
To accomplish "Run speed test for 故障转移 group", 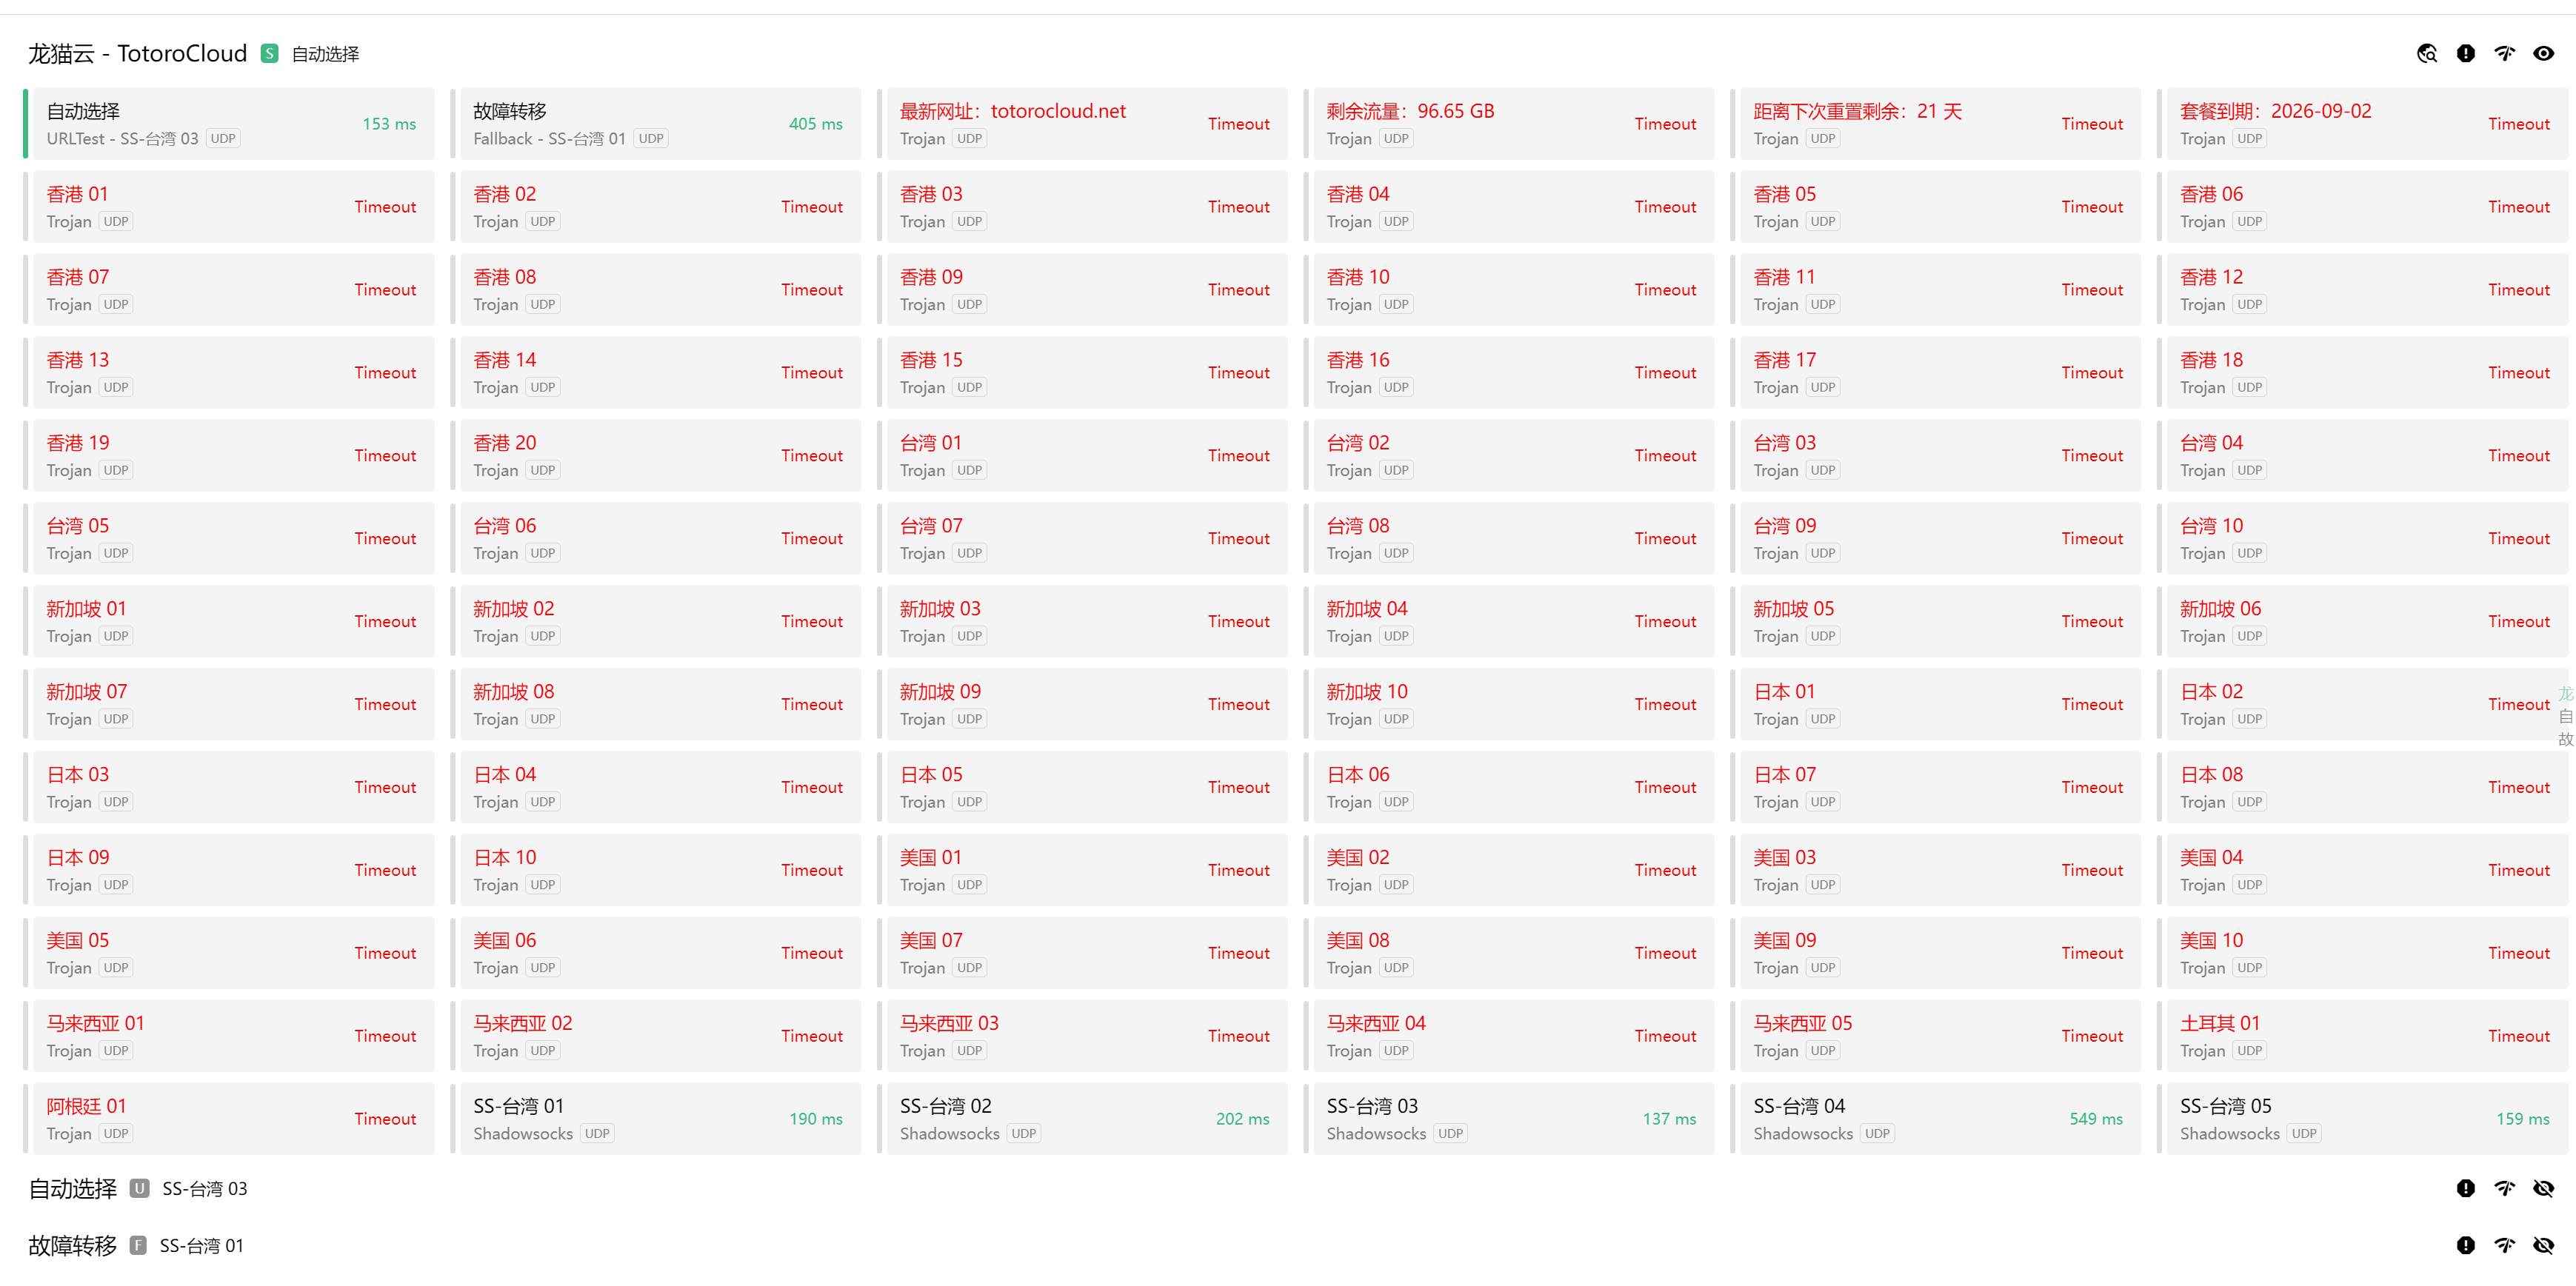I will click(x=2504, y=1245).
